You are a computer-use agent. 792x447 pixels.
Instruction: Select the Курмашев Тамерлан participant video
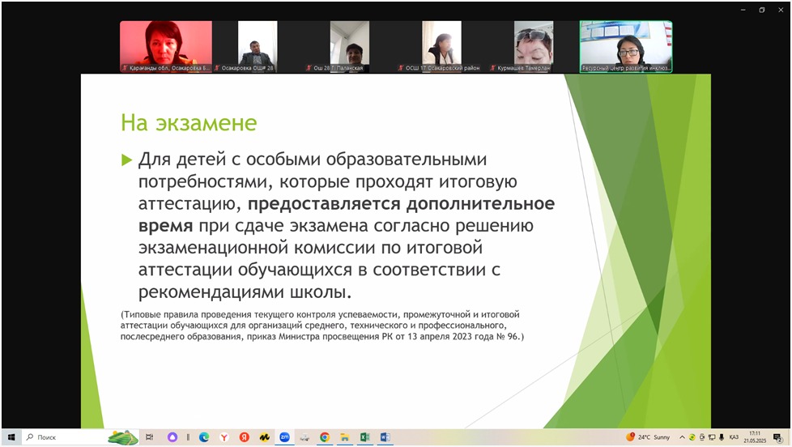pos(534,46)
